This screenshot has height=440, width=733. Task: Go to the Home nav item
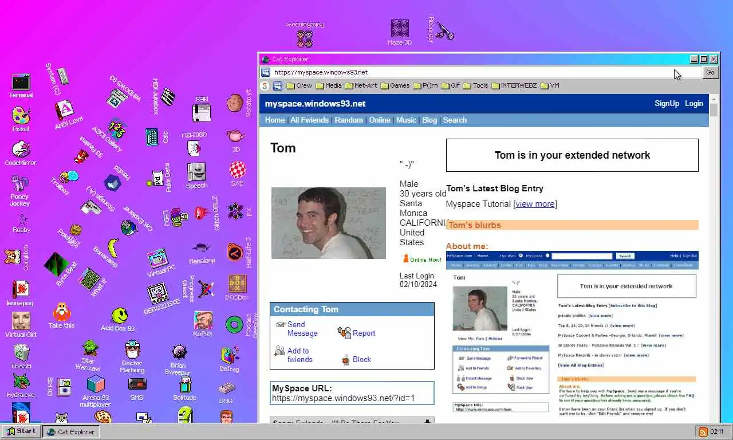point(275,120)
